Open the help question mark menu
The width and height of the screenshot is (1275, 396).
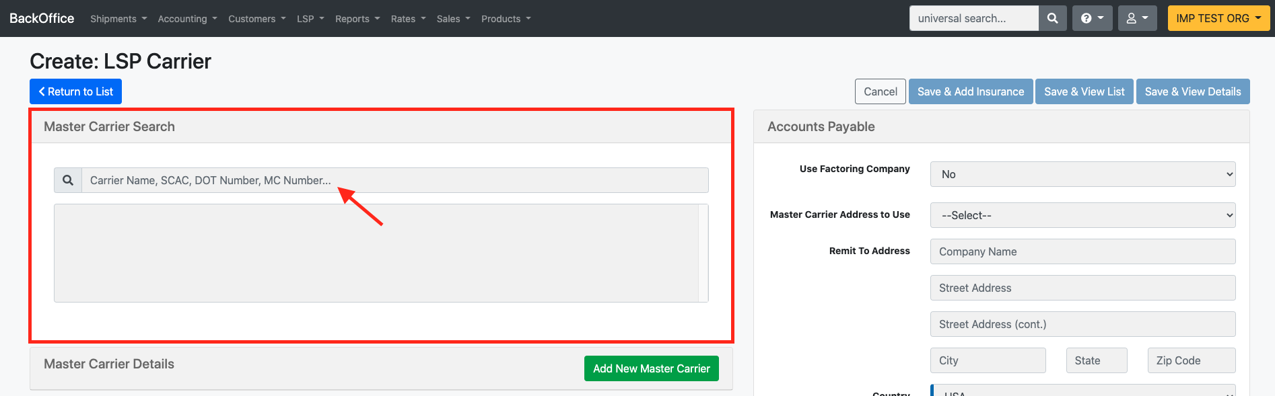click(x=1092, y=19)
